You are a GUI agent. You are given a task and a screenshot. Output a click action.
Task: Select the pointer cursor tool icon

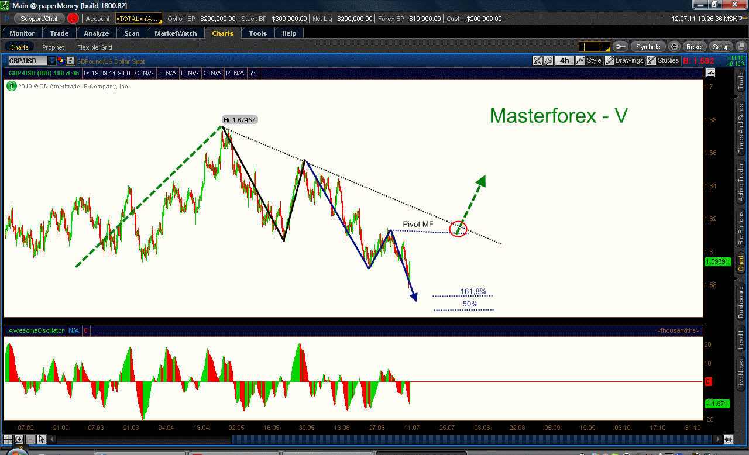[x=41, y=439]
